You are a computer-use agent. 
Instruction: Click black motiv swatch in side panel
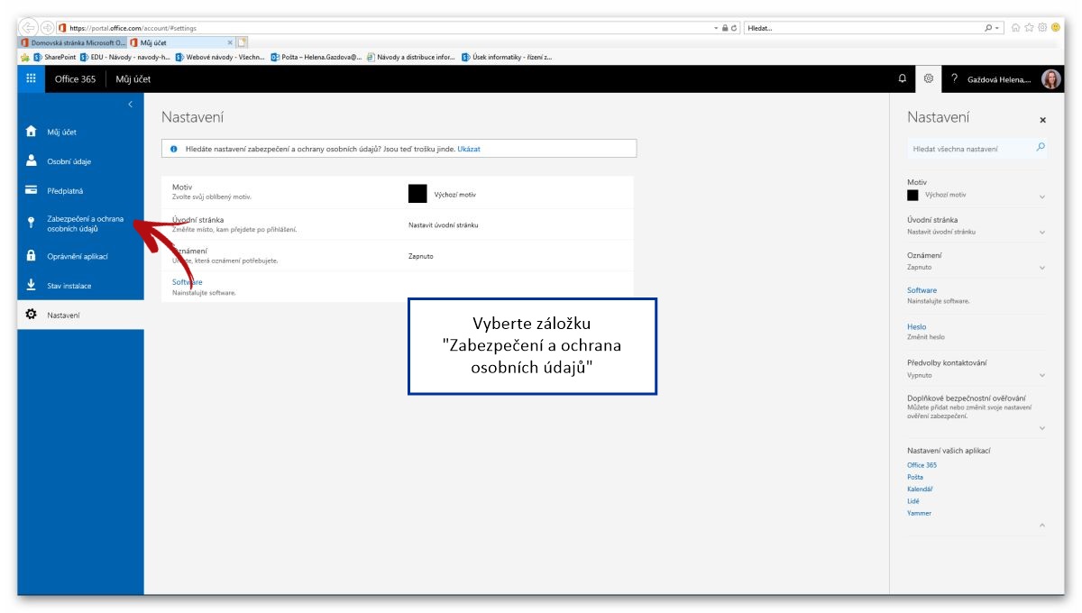pos(912,195)
